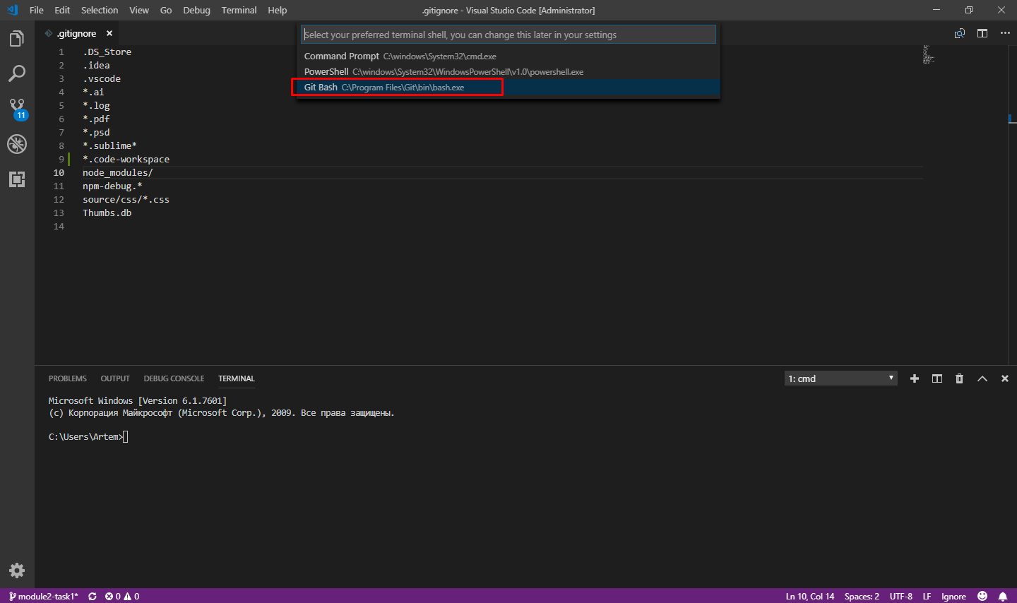Open the File menu

pos(37,10)
